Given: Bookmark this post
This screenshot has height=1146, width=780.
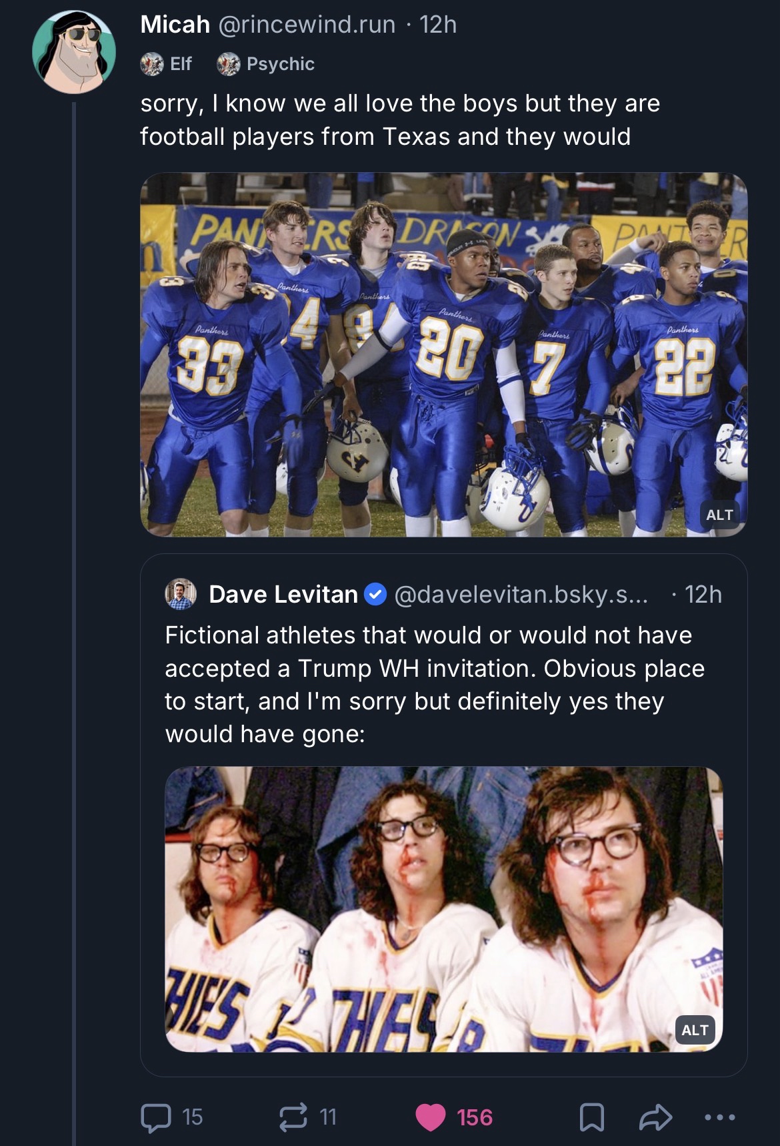Looking at the screenshot, I should (x=592, y=1117).
